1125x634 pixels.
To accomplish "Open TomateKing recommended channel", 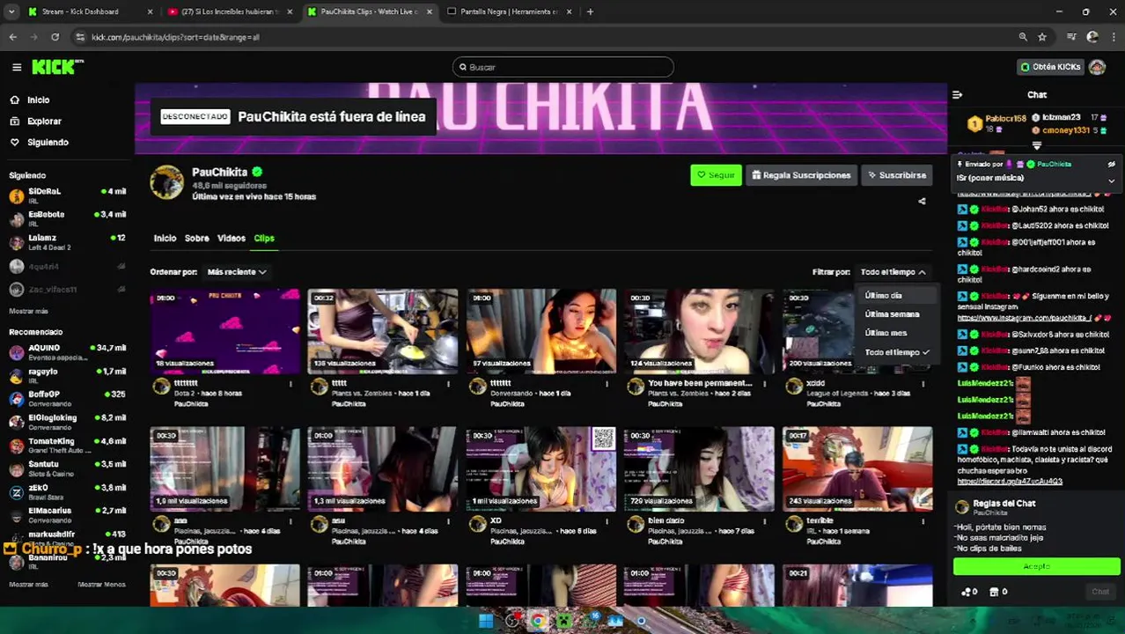I will [x=67, y=445].
